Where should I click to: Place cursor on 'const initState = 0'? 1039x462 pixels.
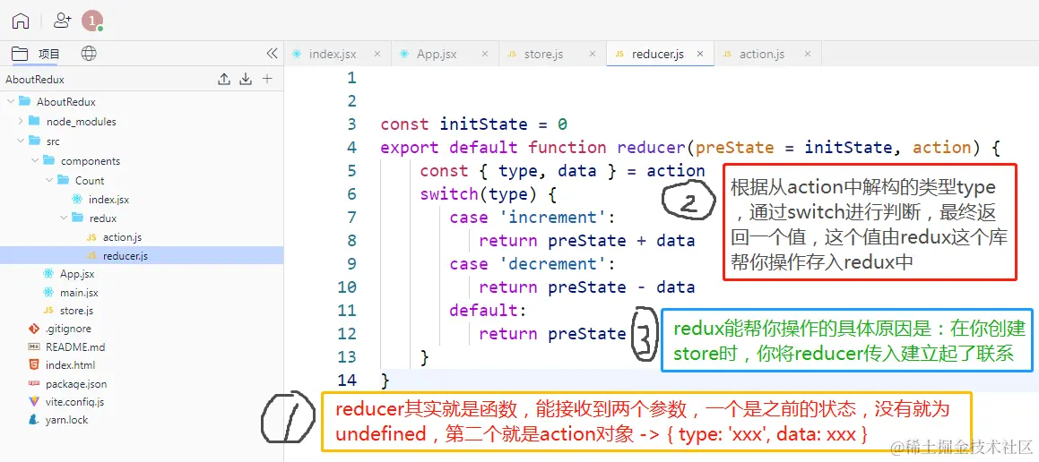[473, 124]
